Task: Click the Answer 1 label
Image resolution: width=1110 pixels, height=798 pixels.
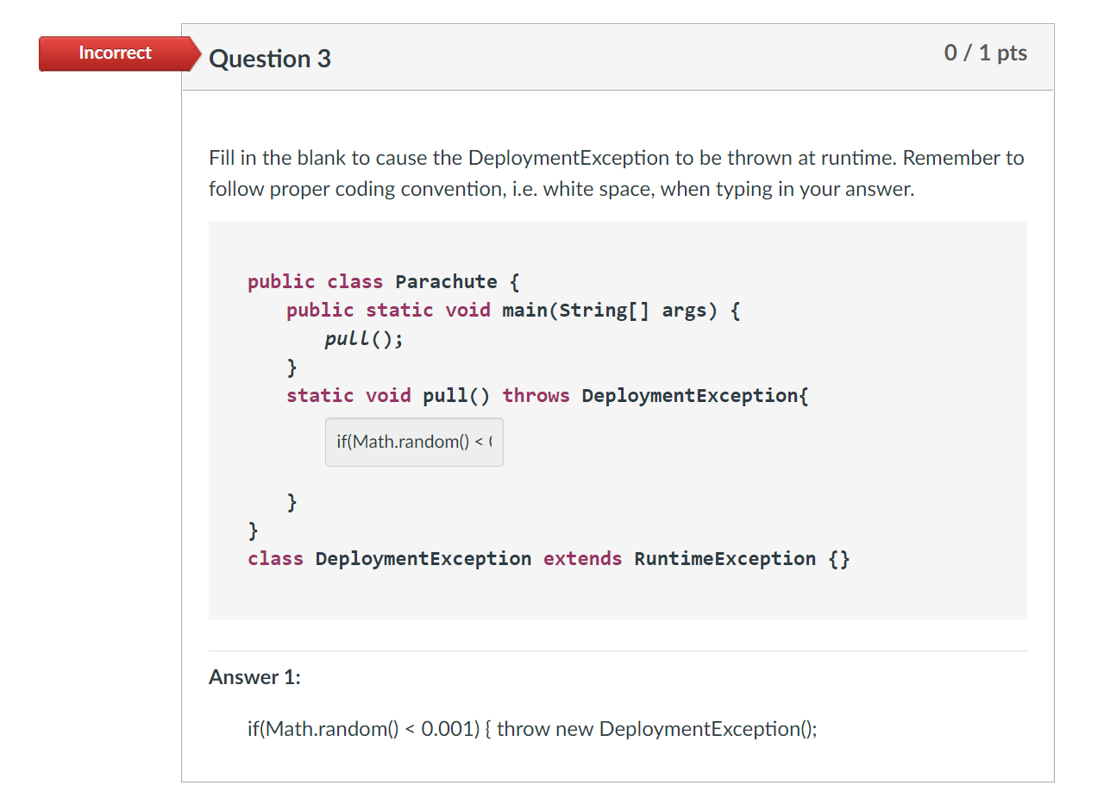Action: (x=254, y=677)
